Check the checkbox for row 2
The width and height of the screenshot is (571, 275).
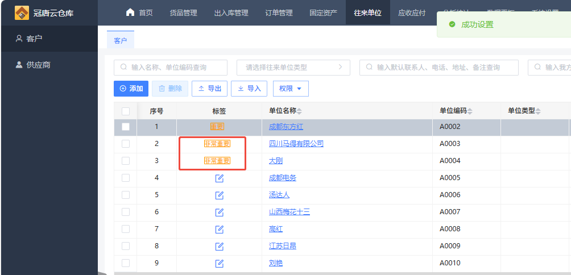point(126,144)
